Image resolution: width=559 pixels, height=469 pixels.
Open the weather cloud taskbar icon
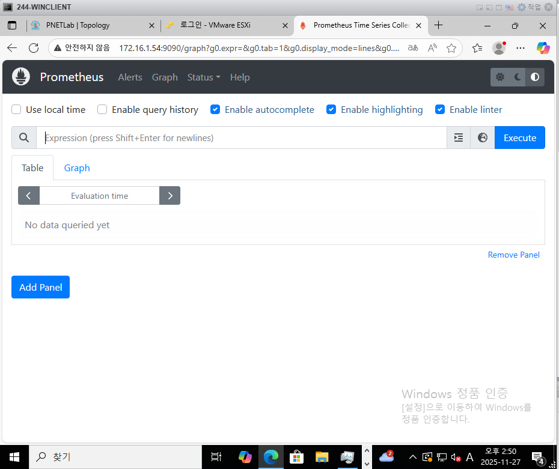point(386,456)
